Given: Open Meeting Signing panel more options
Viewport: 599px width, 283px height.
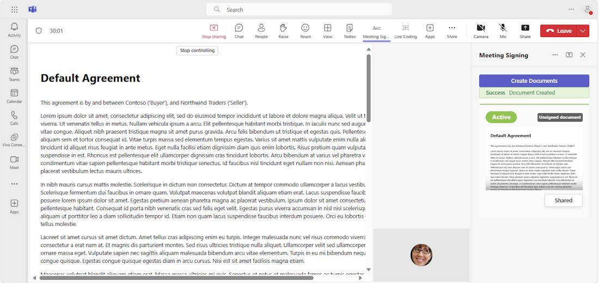Looking at the screenshot, I should [x=555, y=55].
